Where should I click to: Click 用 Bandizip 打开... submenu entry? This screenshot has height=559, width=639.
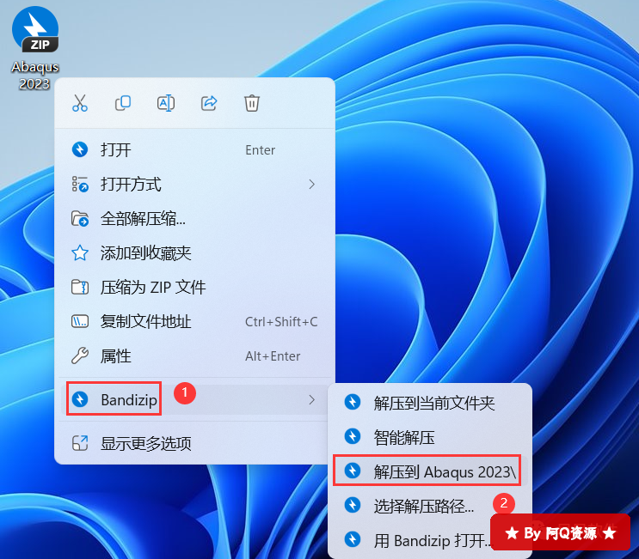click(430, 540)
